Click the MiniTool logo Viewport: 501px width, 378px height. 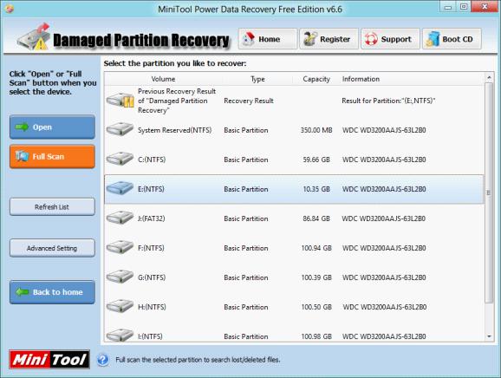49,360
